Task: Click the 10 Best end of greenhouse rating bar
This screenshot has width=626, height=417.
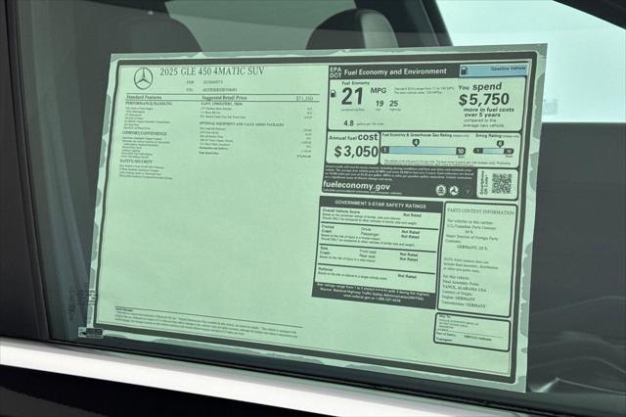Action: [x=461, y=151]
